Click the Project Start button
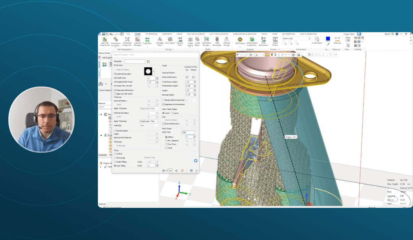This screenshot has height=240, width=413. pyautogui.click(x=348, y=34)
